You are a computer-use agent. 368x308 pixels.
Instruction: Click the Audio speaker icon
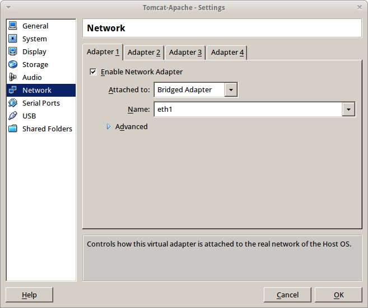click(13, 77)
